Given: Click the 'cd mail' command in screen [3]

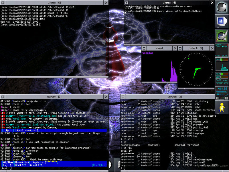Looking at the screenshot, I should [x=128, y=139].
